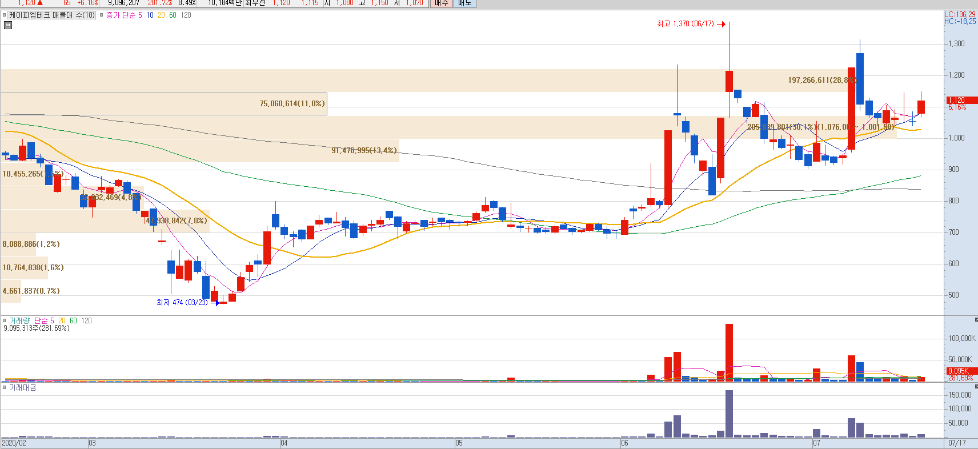Select the 케이피엠테크 매물대 수(10) indicator label
This screenshot has height=449, width=978.
52,15
